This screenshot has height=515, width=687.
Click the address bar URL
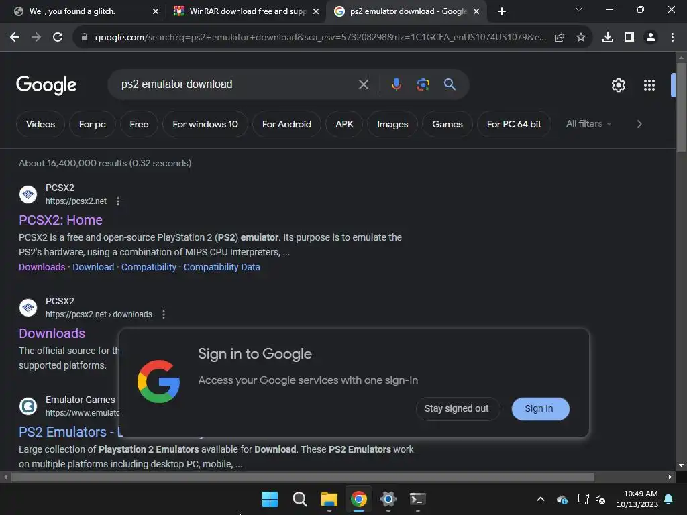point(320,38)
